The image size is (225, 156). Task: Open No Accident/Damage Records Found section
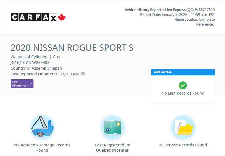42,148
